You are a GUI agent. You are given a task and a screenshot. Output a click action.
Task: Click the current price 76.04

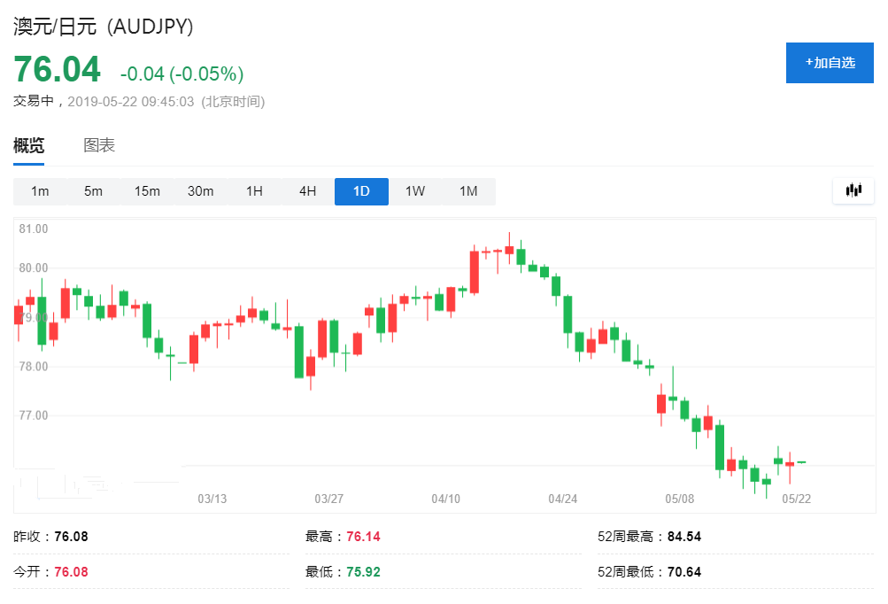[57, 71]
